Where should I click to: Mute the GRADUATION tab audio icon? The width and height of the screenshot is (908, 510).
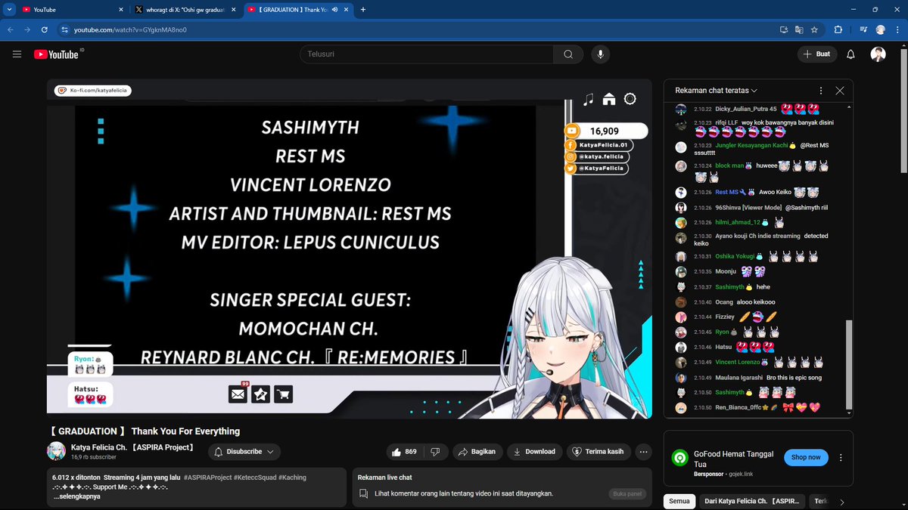point(334,9)
